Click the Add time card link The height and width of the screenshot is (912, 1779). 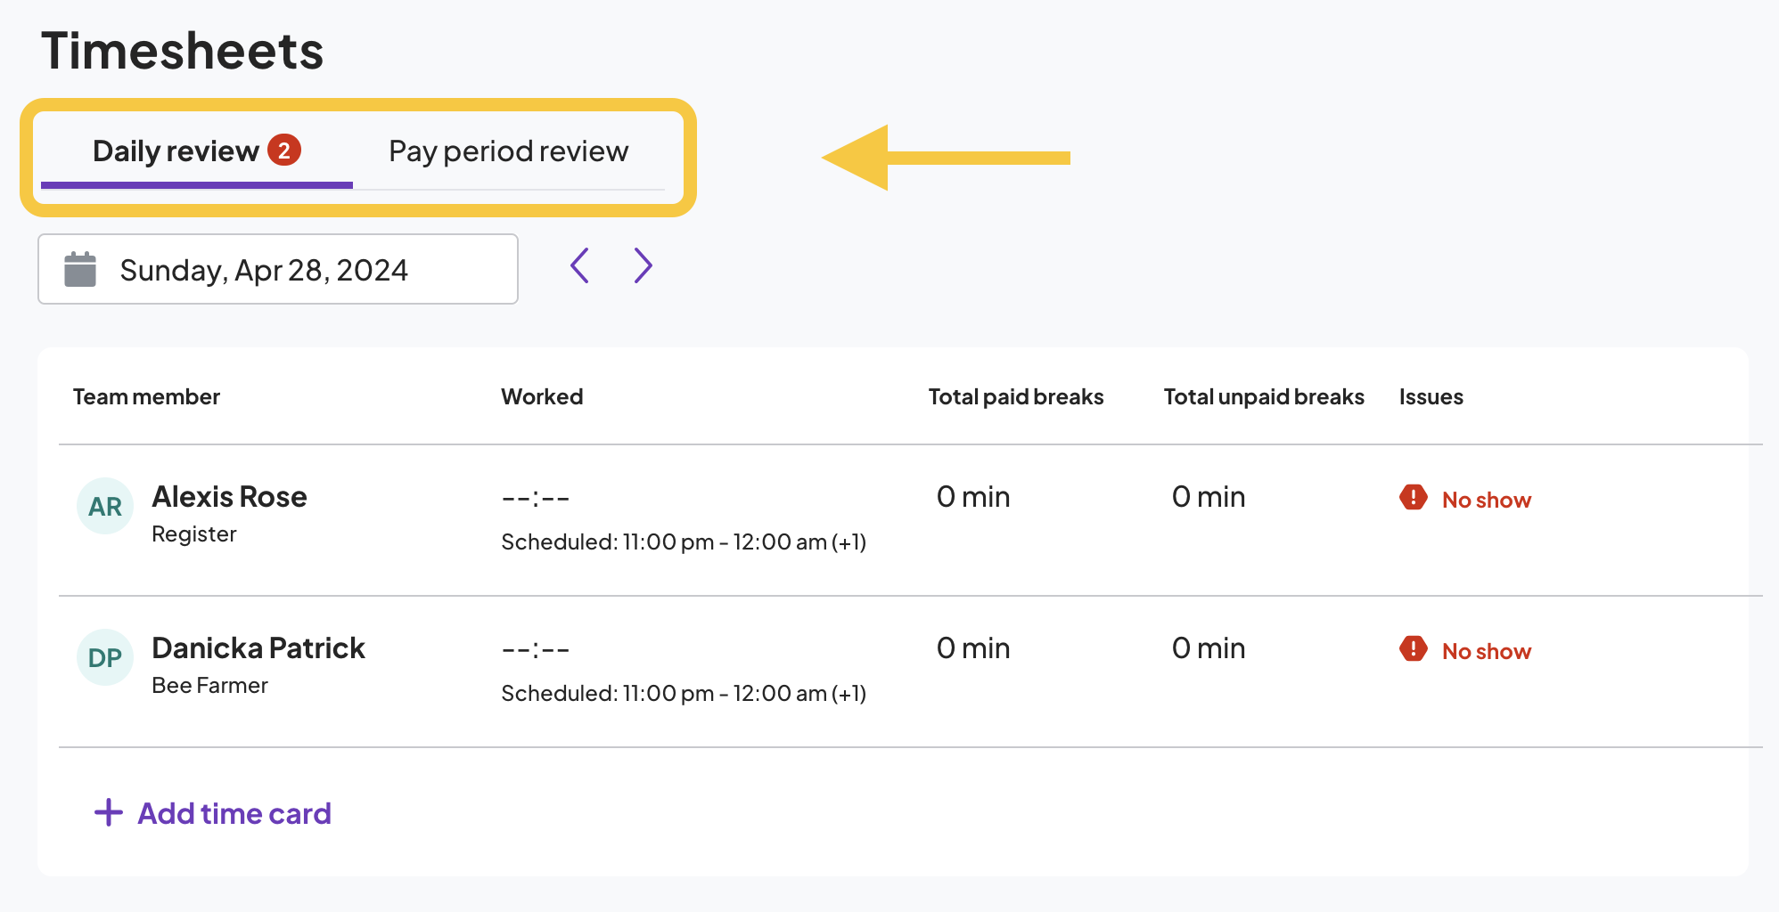[x=234, y=813]
